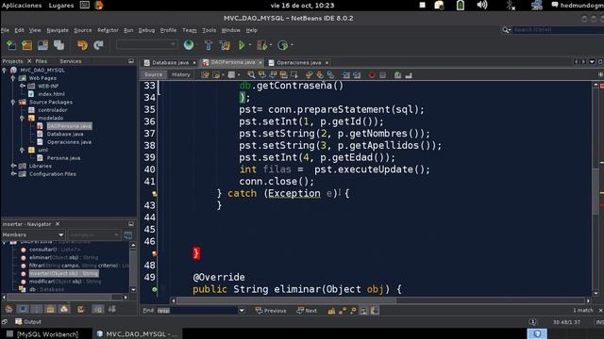Click the Next button in find bar

tap(307, 311)
